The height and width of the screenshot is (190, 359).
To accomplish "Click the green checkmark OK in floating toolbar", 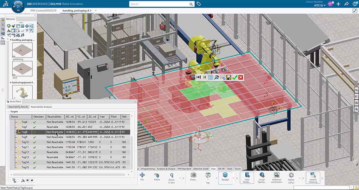I will click(x=234, y=78).
